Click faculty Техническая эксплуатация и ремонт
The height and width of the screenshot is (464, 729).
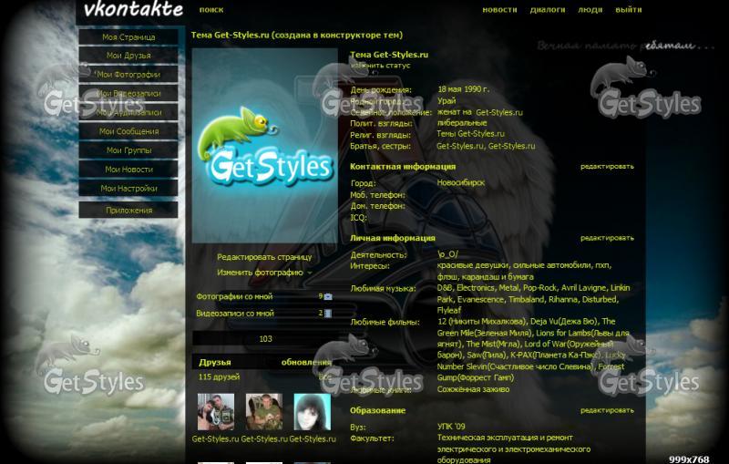click(x=505, y=438)
